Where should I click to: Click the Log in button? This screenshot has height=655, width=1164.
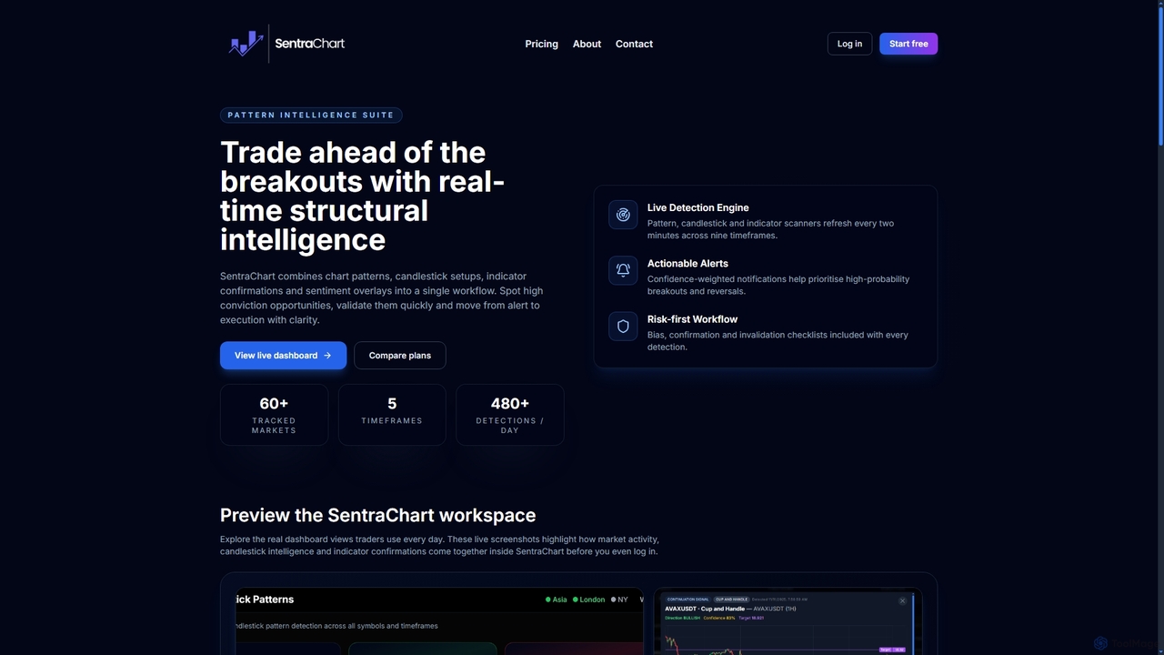849,44
